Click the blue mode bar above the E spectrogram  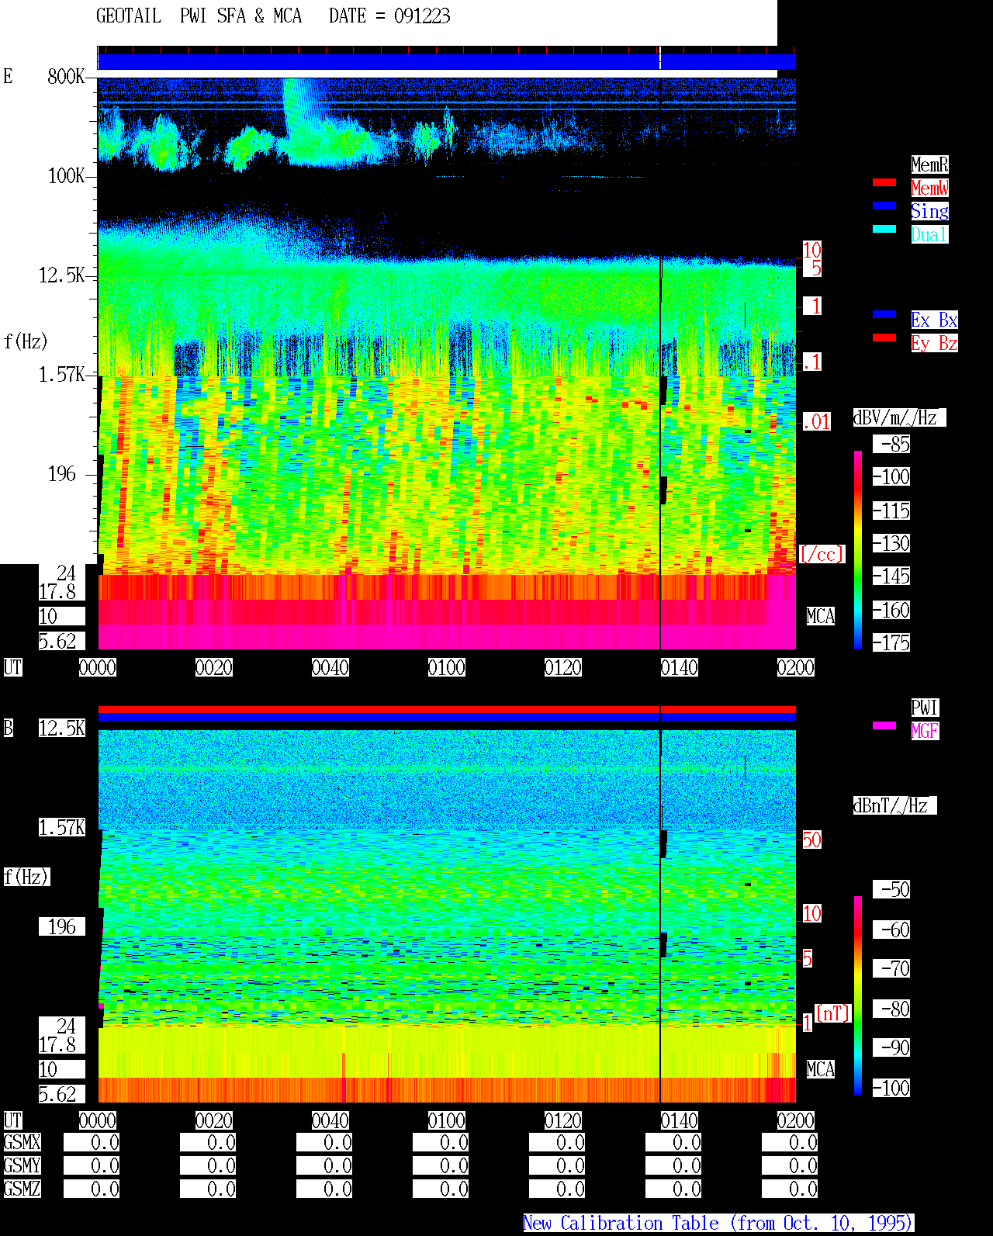tap(447, 61)
